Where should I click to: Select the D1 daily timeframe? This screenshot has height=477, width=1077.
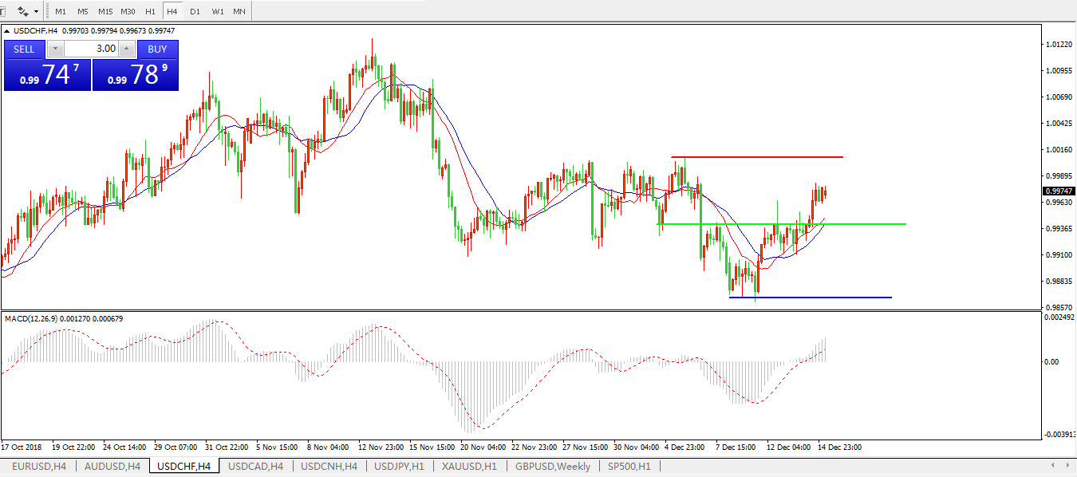(195, 12)
